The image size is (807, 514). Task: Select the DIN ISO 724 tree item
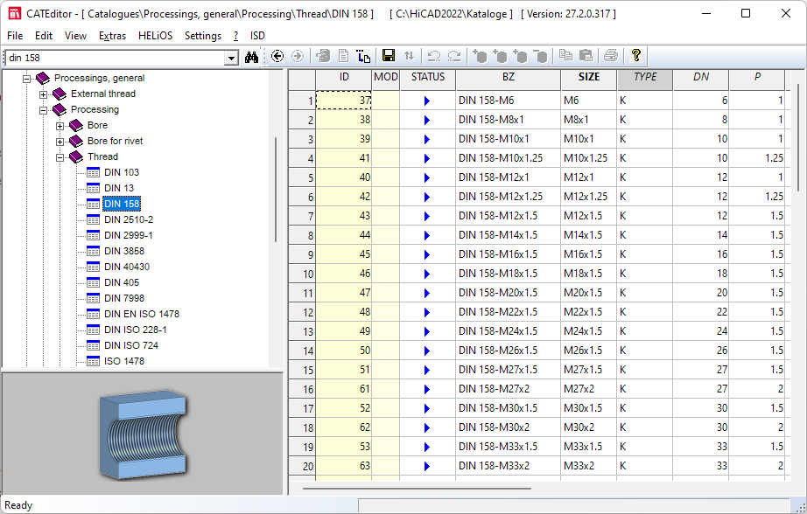(131, 345)
